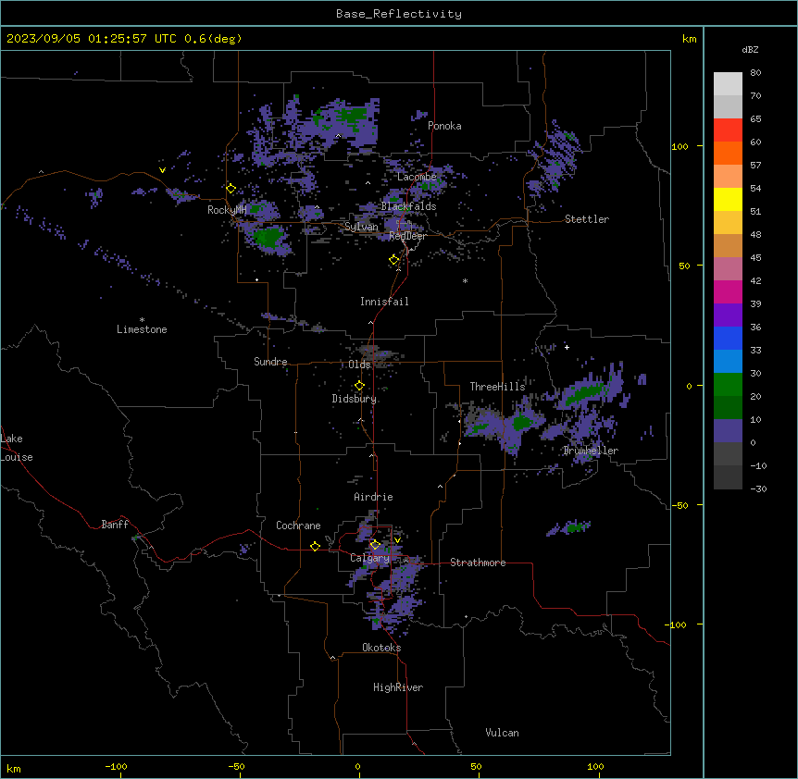
Task: Click the ThreeHills label
Action: point(498,387)
